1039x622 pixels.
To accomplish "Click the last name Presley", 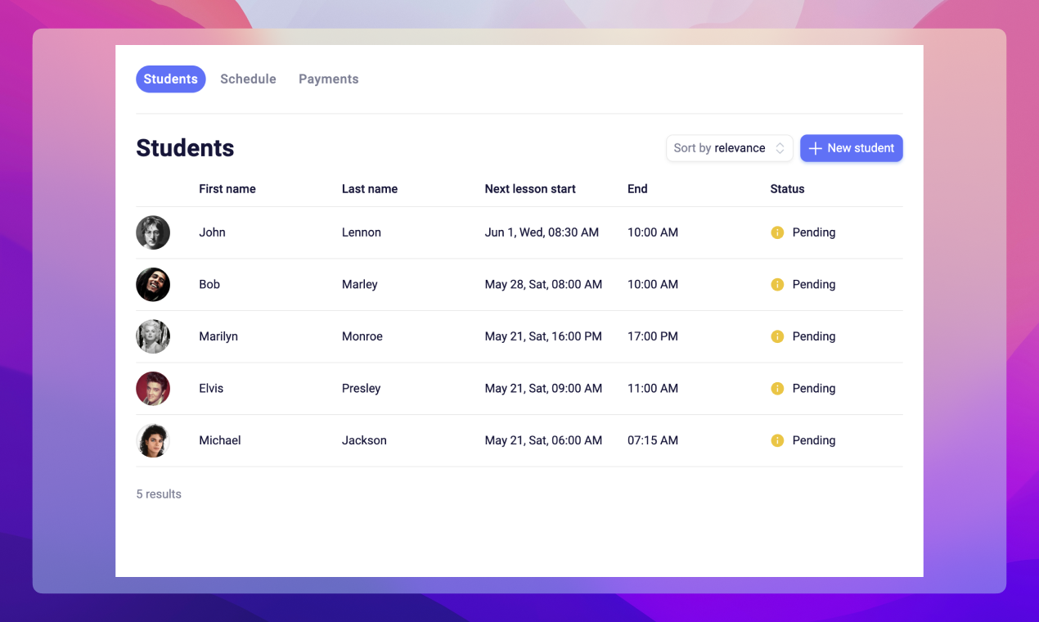I will tap(362, 389).
